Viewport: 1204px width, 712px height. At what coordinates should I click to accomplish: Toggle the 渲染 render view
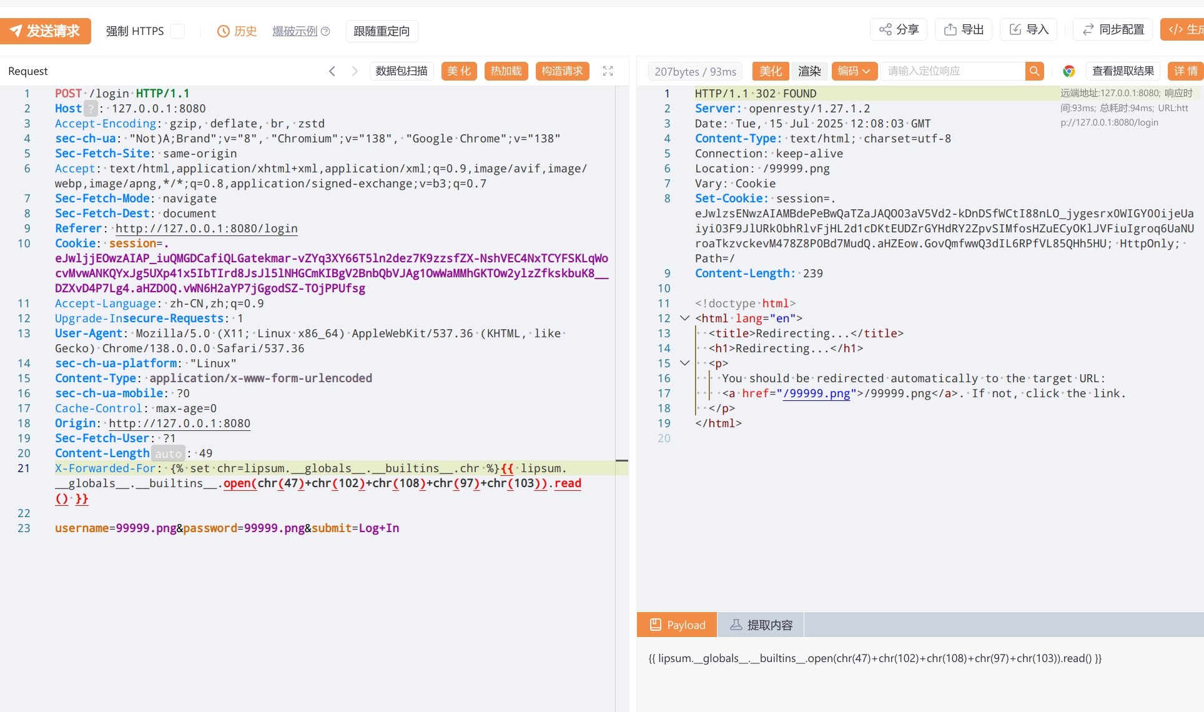click(x=809, y=71)
